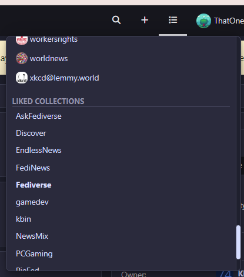The image size is (244, 277).
Task: Open the gamedev collection
Action: point(32,202)
